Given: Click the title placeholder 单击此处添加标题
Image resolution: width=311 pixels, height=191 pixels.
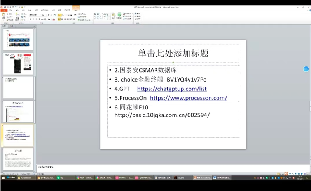Looking at the screenshot, I should coord(173,53).
